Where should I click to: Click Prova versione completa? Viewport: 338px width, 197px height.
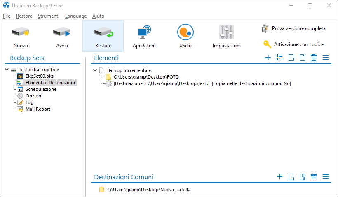click(293, 28)
